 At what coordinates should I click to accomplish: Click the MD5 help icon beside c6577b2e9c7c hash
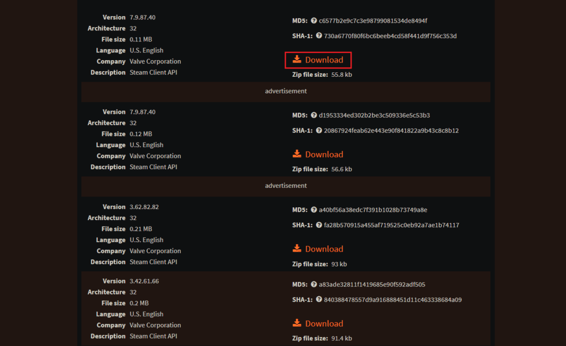pos(314,20)
